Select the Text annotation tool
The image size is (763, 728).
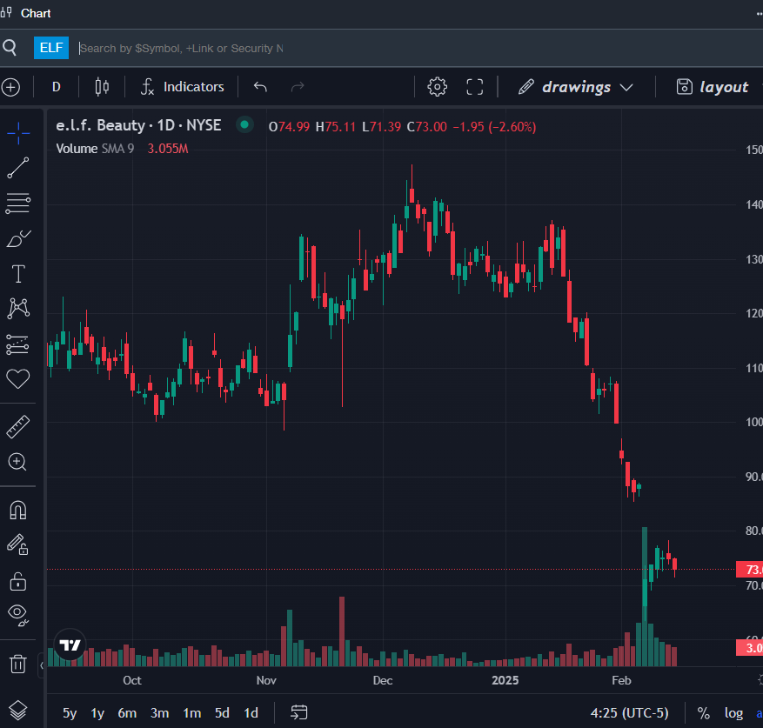click(18, 274)
